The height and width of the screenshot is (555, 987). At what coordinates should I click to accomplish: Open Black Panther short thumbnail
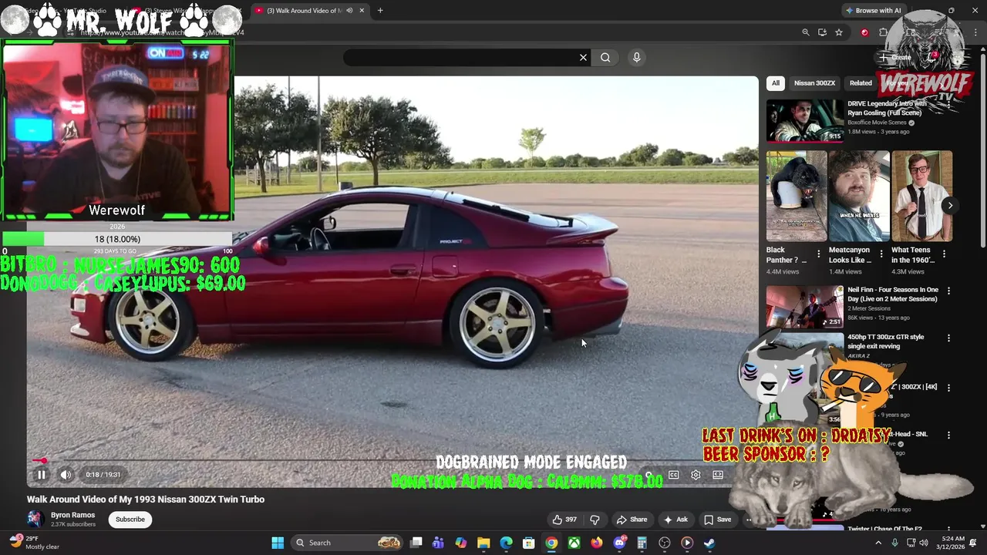[x=797, y=196]
